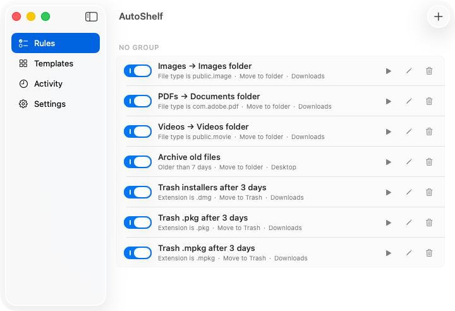
Task: Add a new rule with plus button
Action: point(438,16)
